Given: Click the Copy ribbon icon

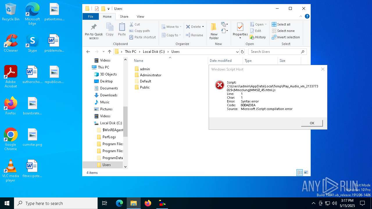Looking at the screenshot, I should pos(110,30).
